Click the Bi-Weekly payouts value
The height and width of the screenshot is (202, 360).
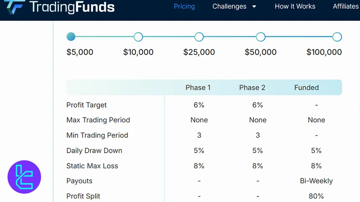click(x=316, y=181)
